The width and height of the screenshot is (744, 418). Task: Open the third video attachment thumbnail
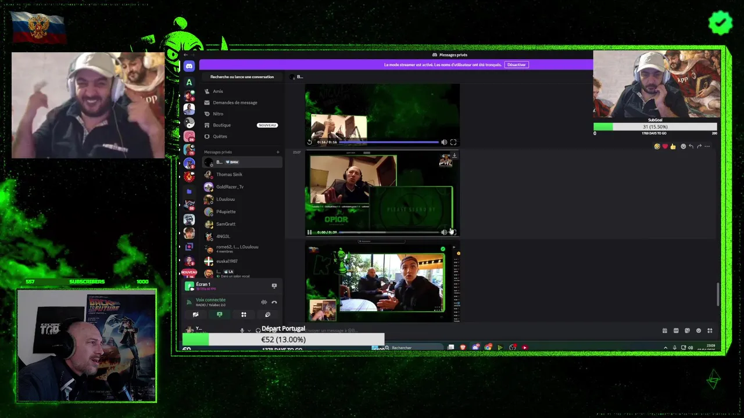pos(382,283)
